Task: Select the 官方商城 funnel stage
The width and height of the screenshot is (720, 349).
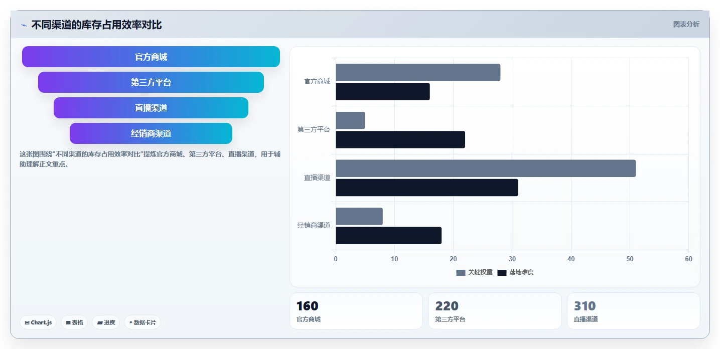Action: tap(151, 57)
